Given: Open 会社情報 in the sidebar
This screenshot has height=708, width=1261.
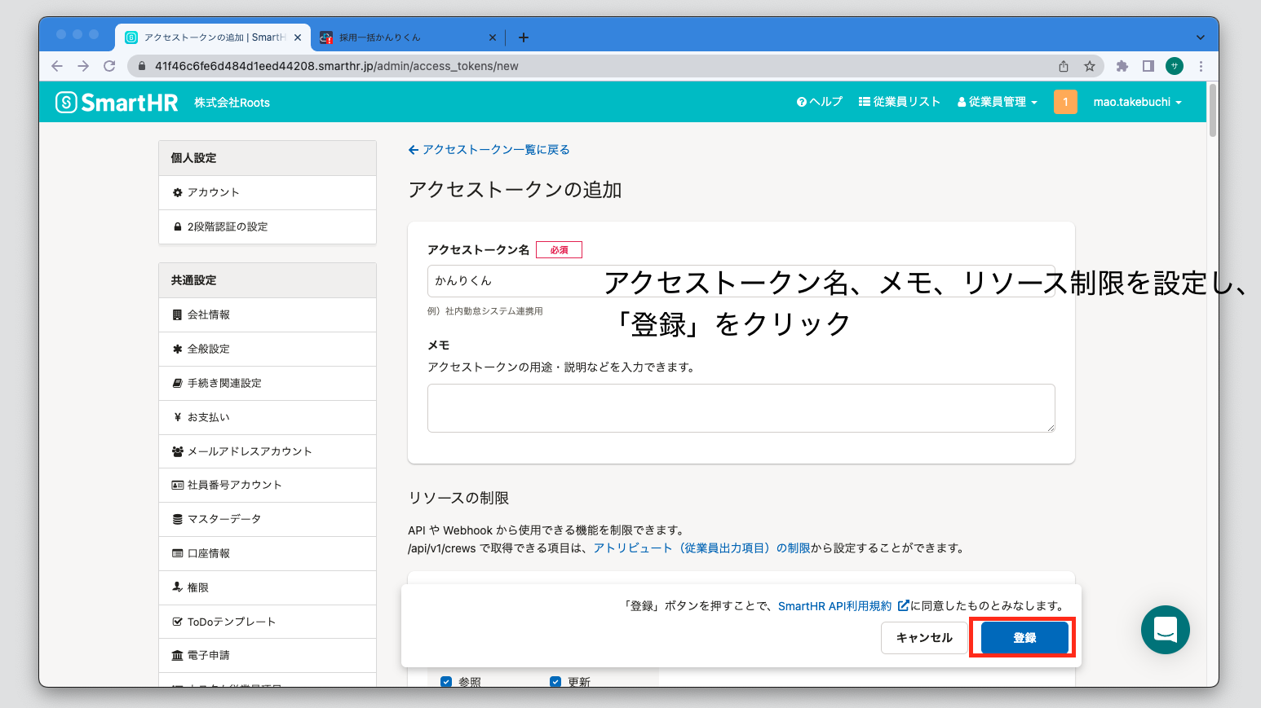Looking at the screenshot, I should point(268,314).
